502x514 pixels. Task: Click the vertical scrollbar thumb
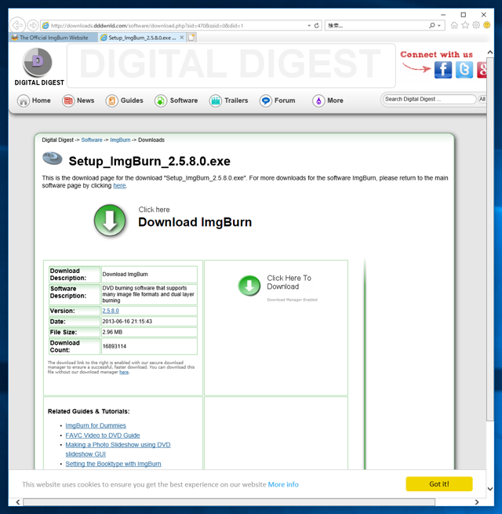click(490, 239)
